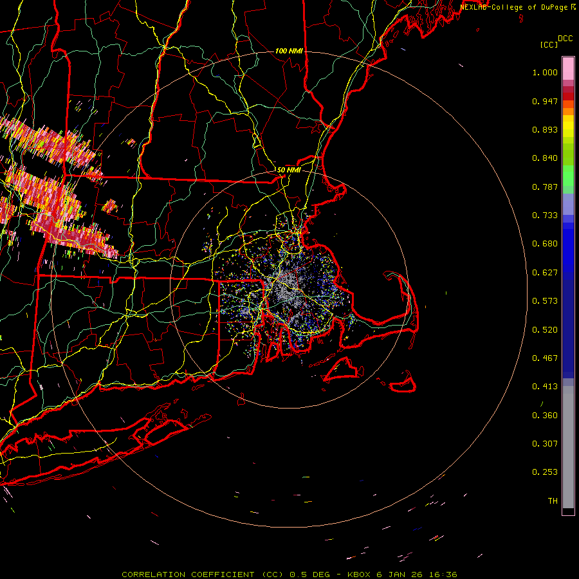Pick the lavender band near 0.733 on the scale
This screenshot has width=579, height=579.
(568, 204)
